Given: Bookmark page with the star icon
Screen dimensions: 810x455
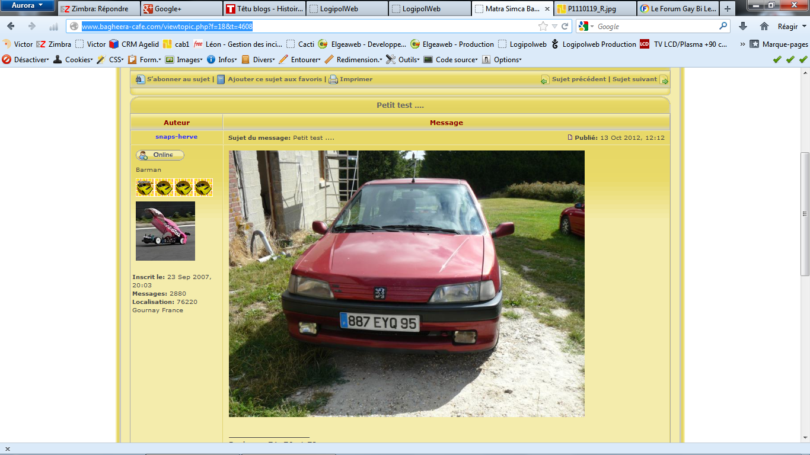Looking at the screenshot, I should 543,26.
